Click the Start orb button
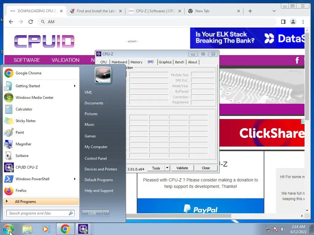The width and height of the screenshot is (314, 235). (x=8, y=229)
